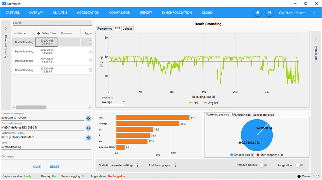The width and height of the screenshot is (322, 180).
Task: Check aggregate box for 20:34:01 record
Action: click(90, 42)
